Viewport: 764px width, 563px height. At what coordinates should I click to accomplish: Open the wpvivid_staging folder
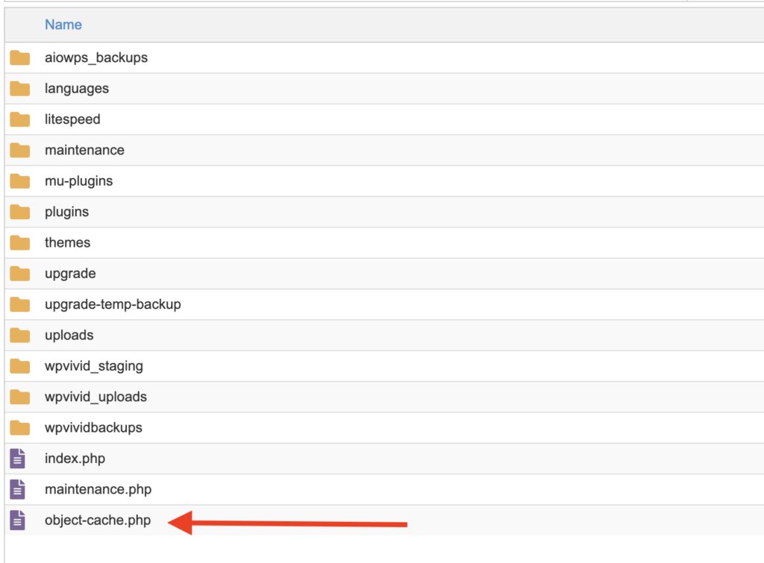[x=94, y=366]
